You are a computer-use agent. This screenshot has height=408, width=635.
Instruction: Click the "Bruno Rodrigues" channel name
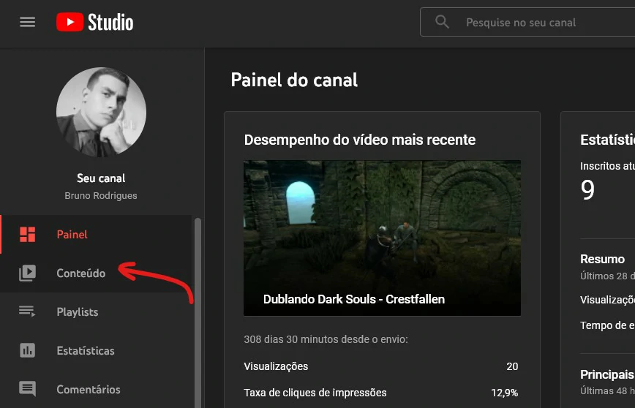(101, 195)
